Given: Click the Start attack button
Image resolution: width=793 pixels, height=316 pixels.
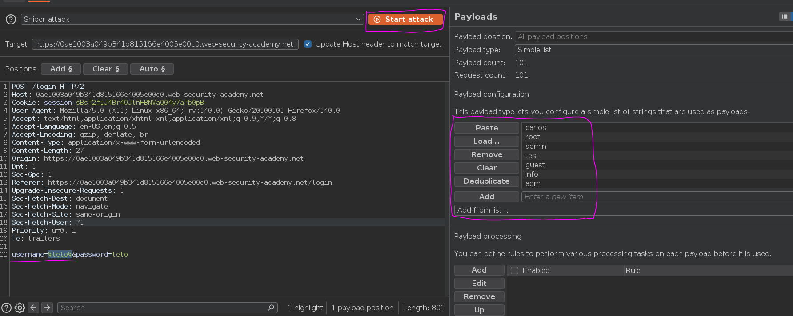Looking at the screenshot, I should point(405,19).
